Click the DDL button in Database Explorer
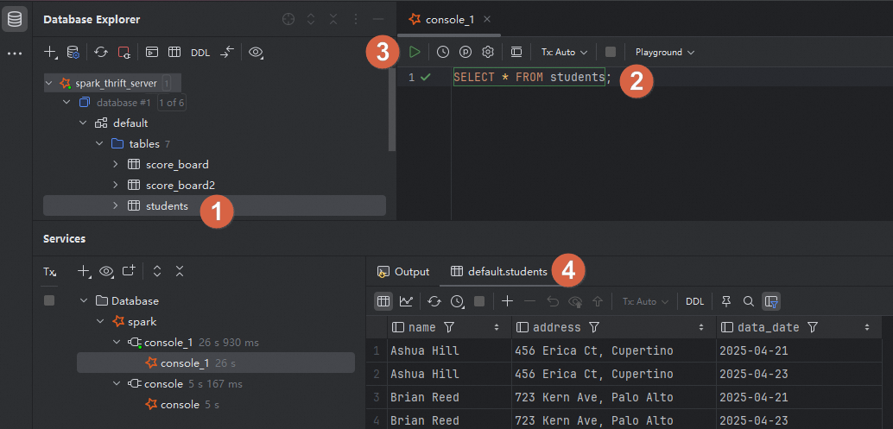Image resolution: width=893 pixels, height=429 pixels. tap(199, 53)
